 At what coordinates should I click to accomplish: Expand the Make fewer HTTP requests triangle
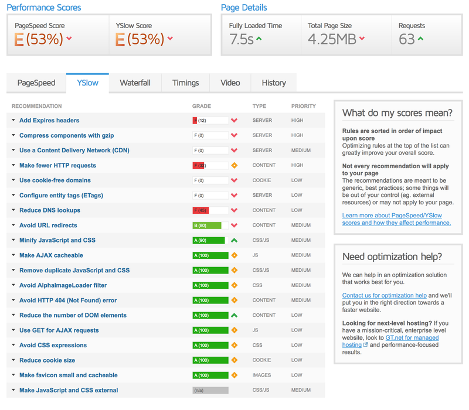click(13, 165)
